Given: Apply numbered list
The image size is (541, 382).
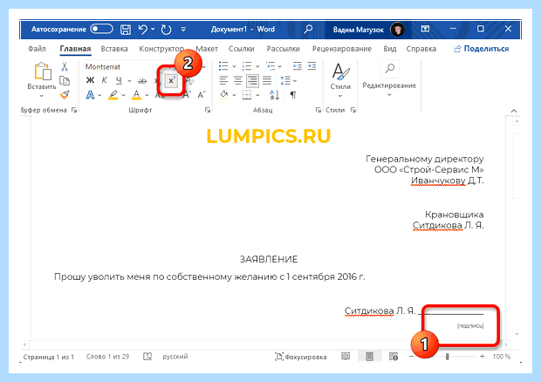Looking at the screenshot, I should click(247, 66).
